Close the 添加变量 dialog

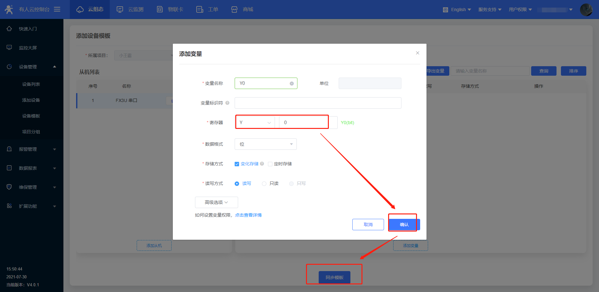[x=417, y=53]
